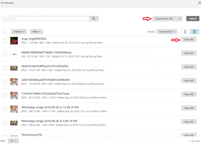Click the Upload button
This screenshot has height=146, width=201.
[193, 19]
